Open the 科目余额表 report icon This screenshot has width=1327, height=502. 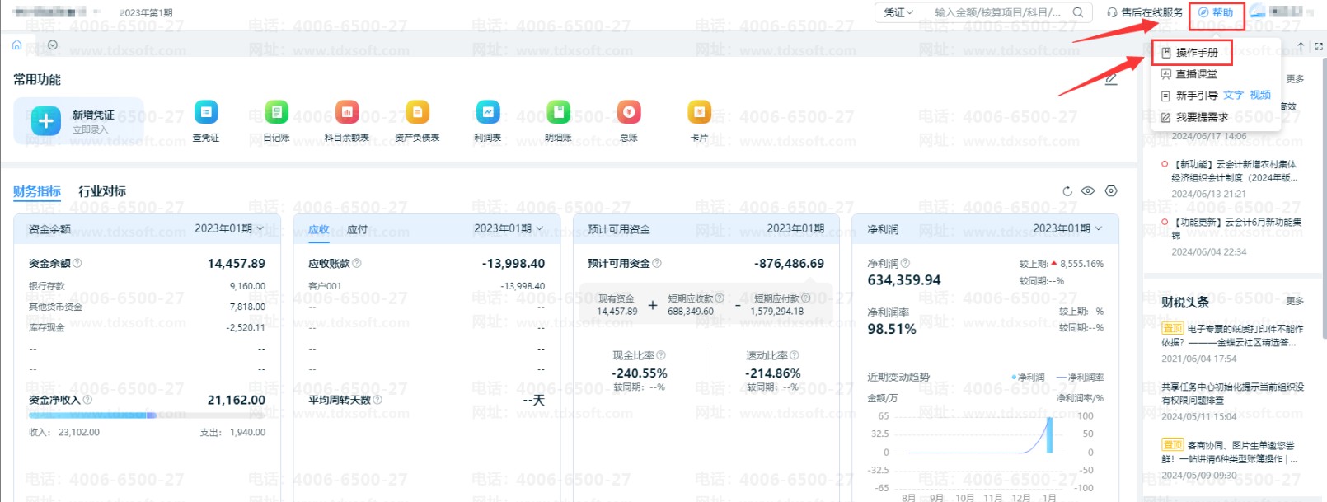coord(347,112)
